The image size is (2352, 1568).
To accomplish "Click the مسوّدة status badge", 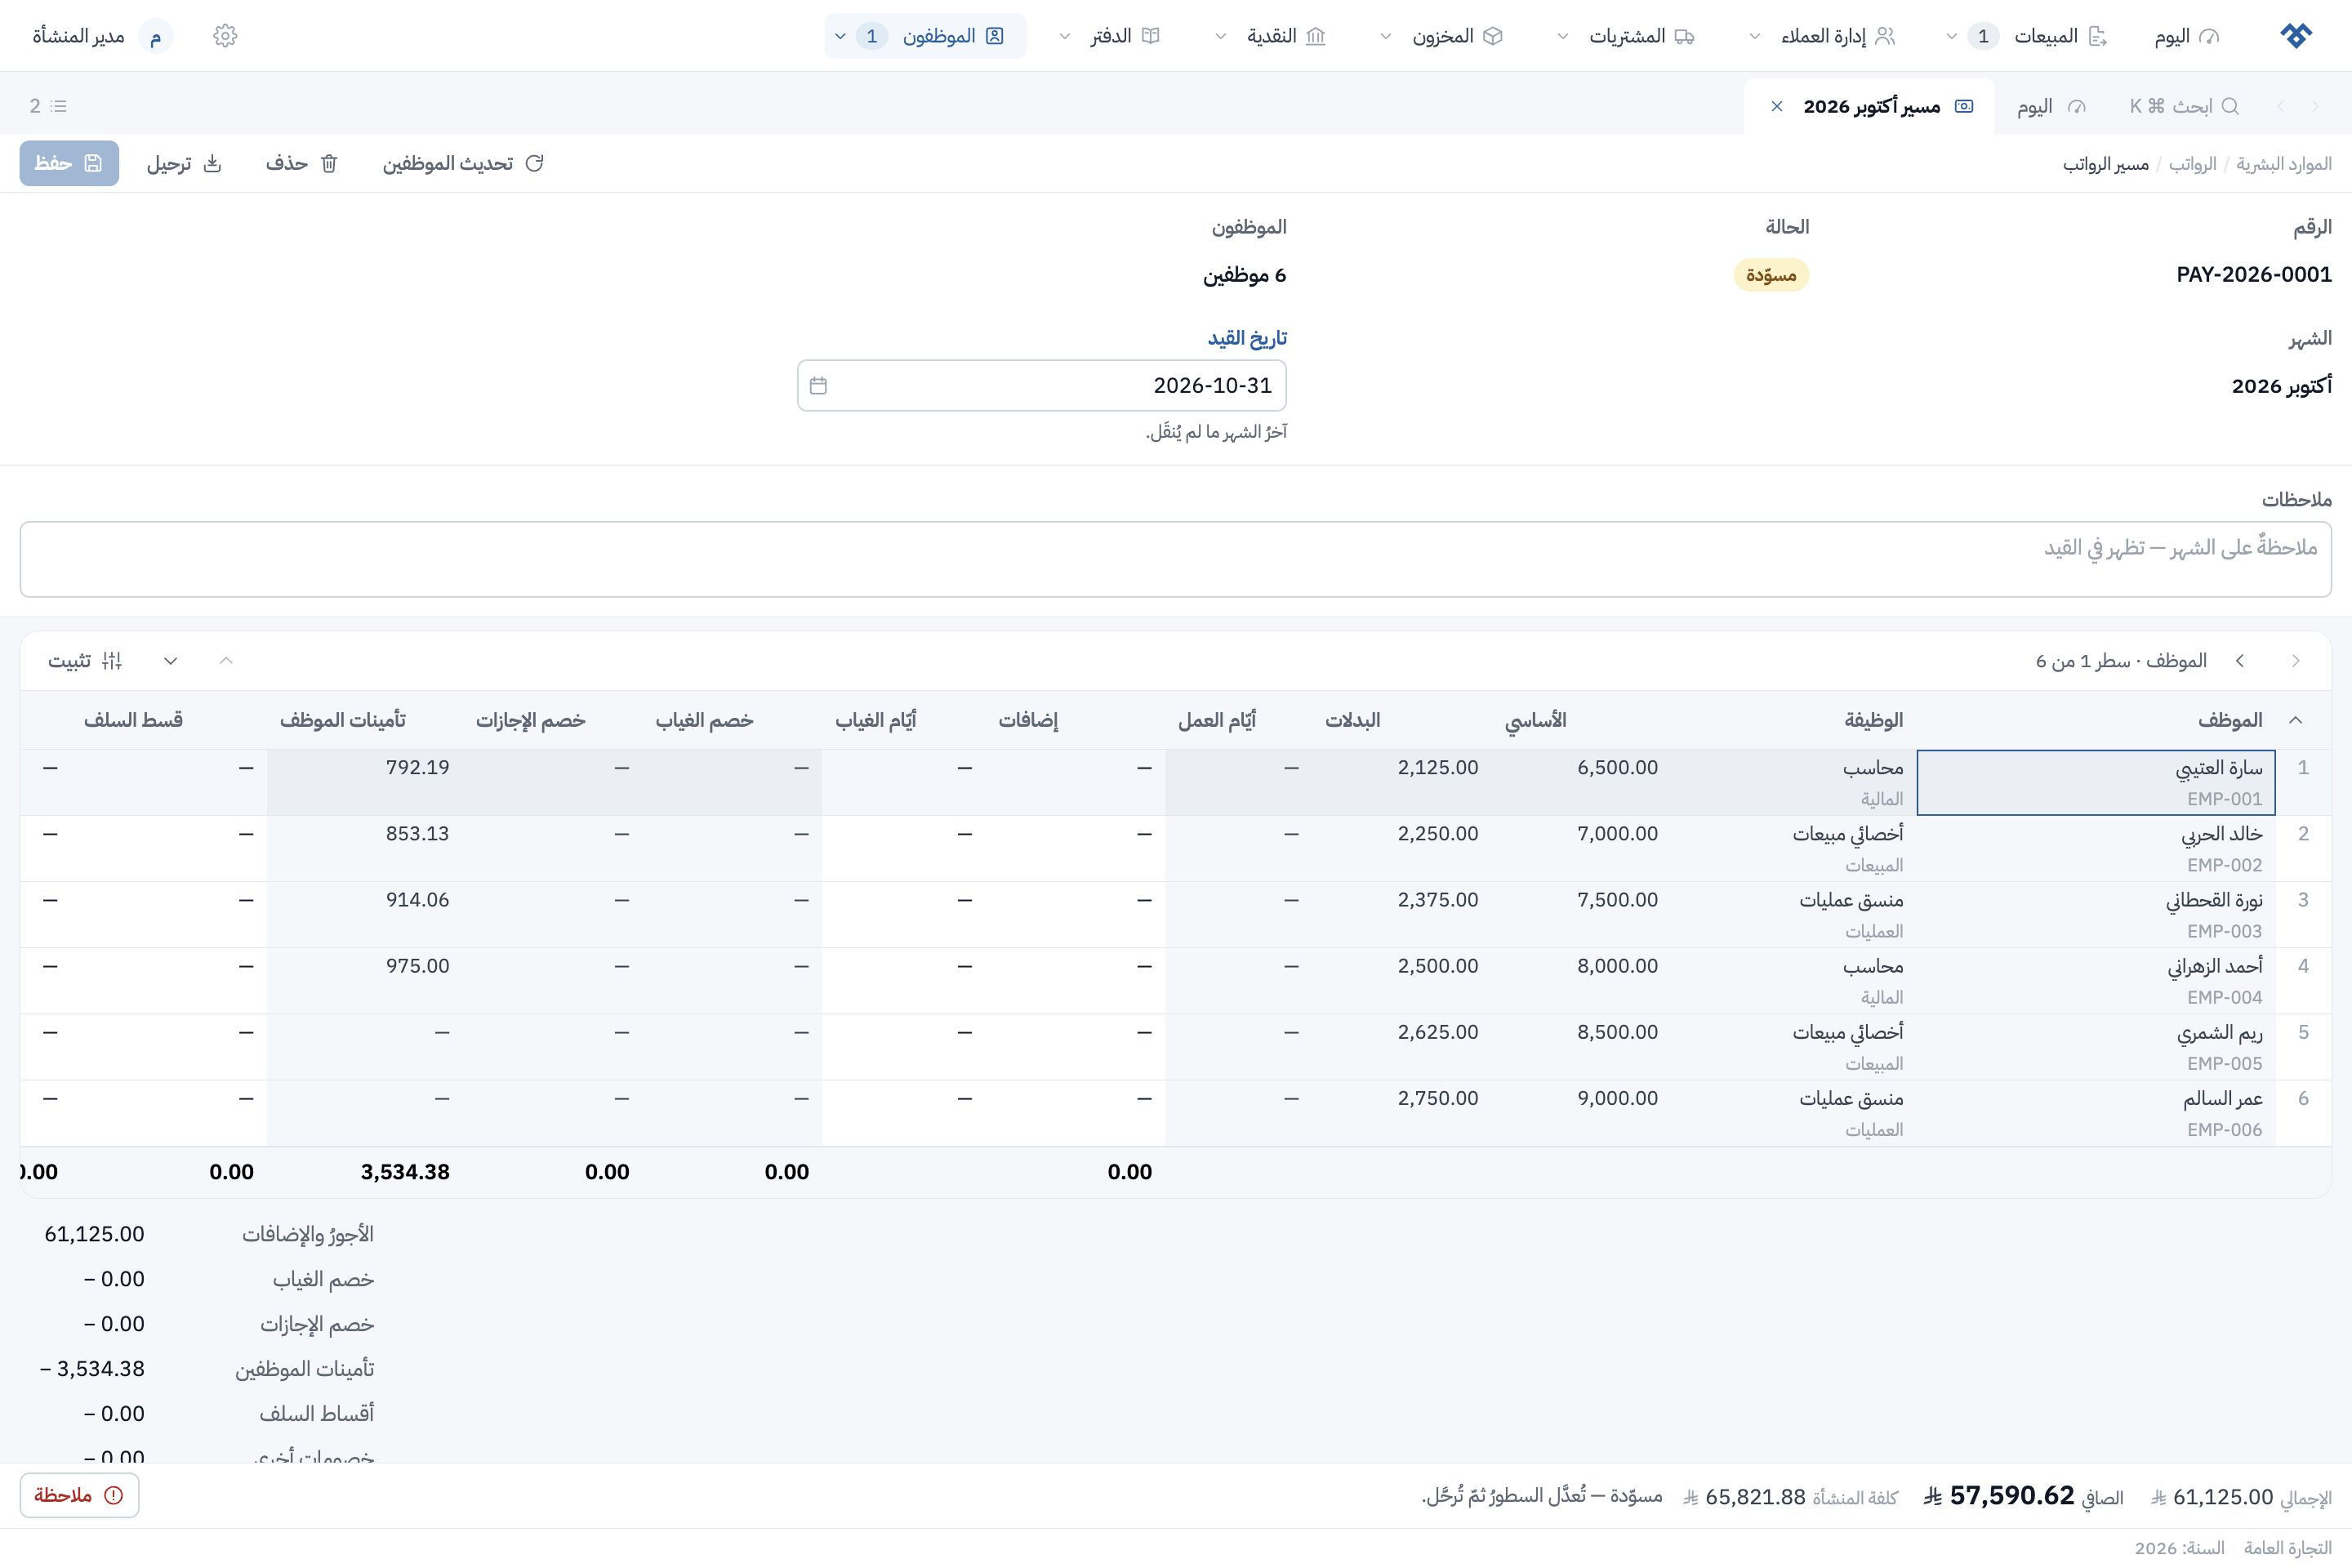I will click(1771, 275).
